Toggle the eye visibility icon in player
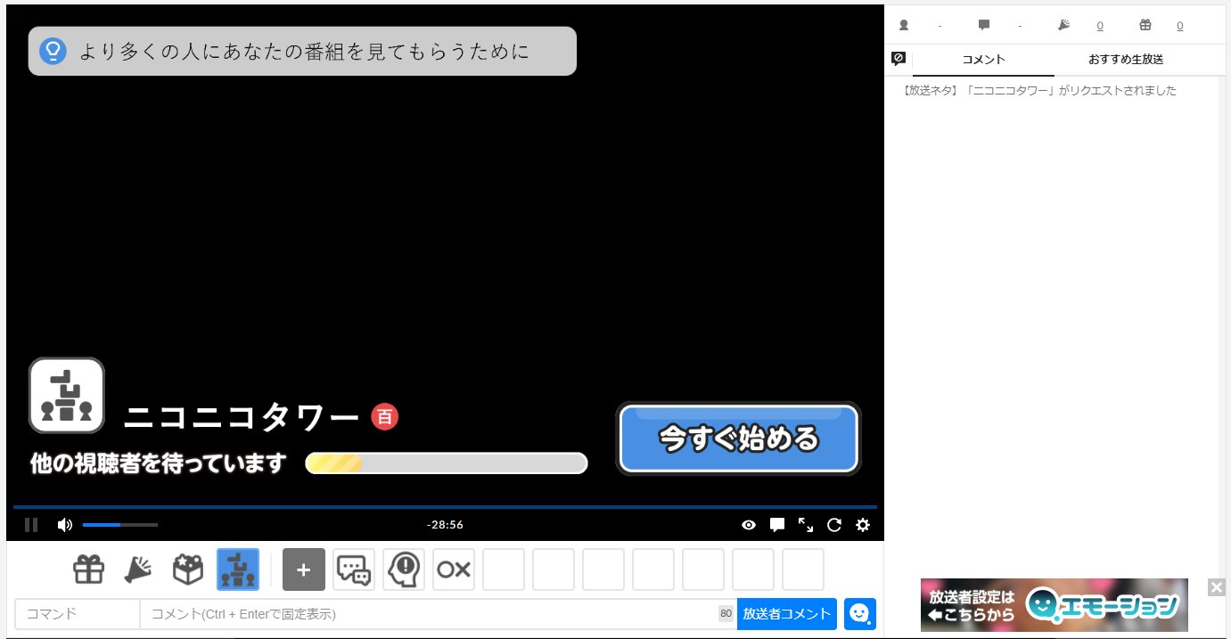1231x639 pixels. (x=749, y=525)
